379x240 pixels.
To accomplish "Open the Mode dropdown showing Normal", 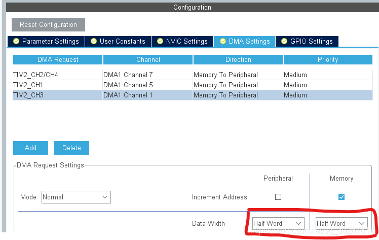I will point(76,197).
